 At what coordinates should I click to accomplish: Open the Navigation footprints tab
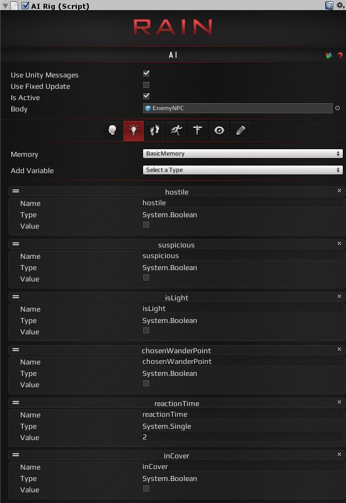[155, 130]
